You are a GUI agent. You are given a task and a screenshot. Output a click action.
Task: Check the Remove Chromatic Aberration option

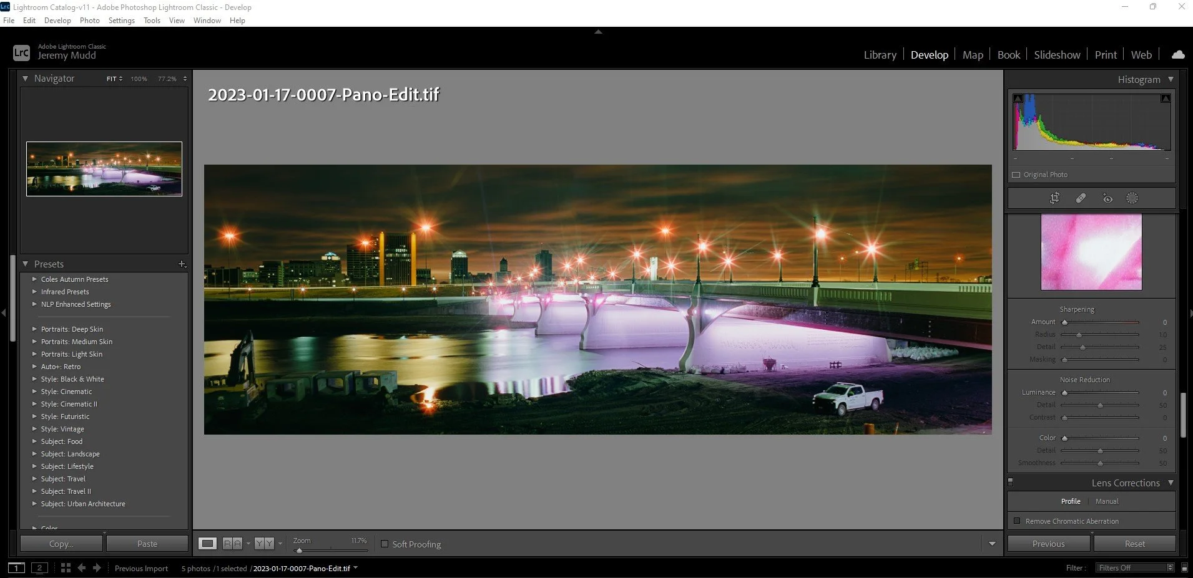click(x=1018, y=521)
